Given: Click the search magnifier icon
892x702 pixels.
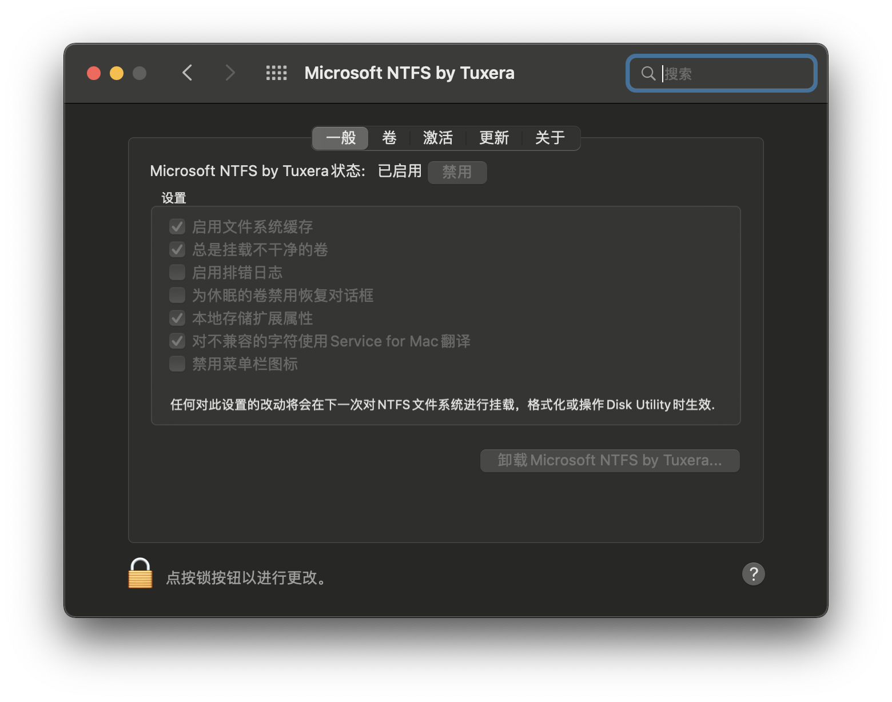Looking at the screenshot, I should (648, 73).
